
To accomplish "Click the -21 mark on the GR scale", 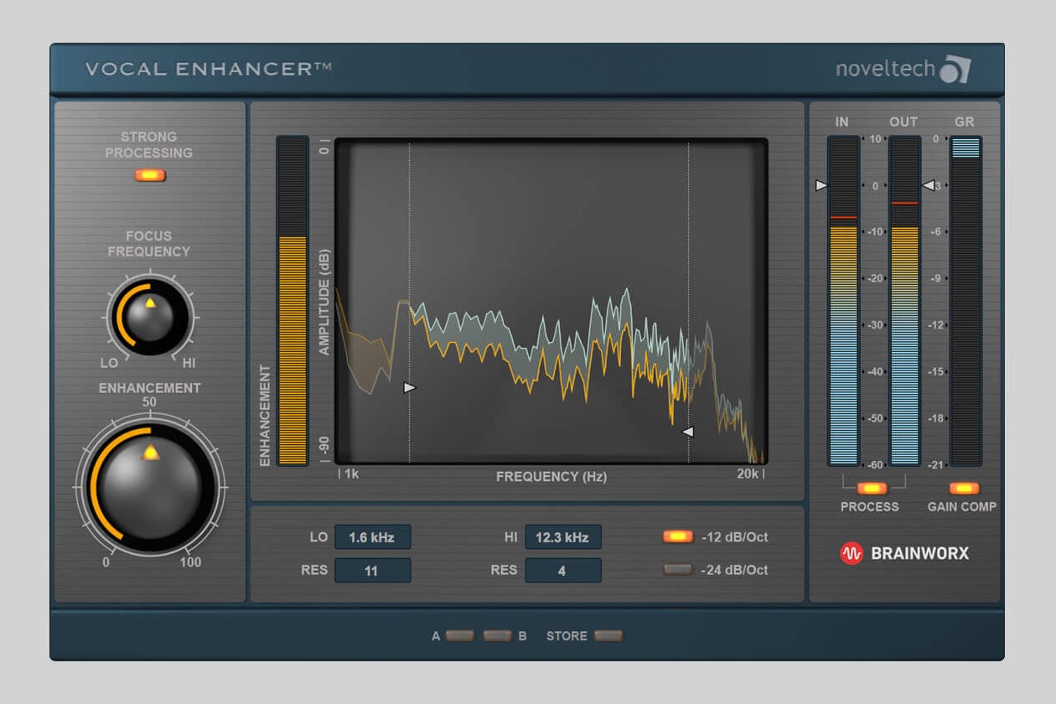I will [x=937, y=464].
